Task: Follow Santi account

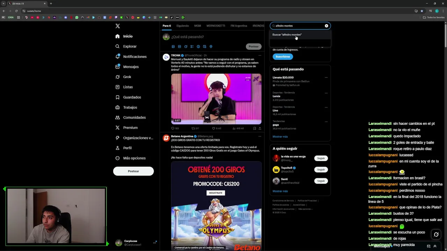Action: 321,181
